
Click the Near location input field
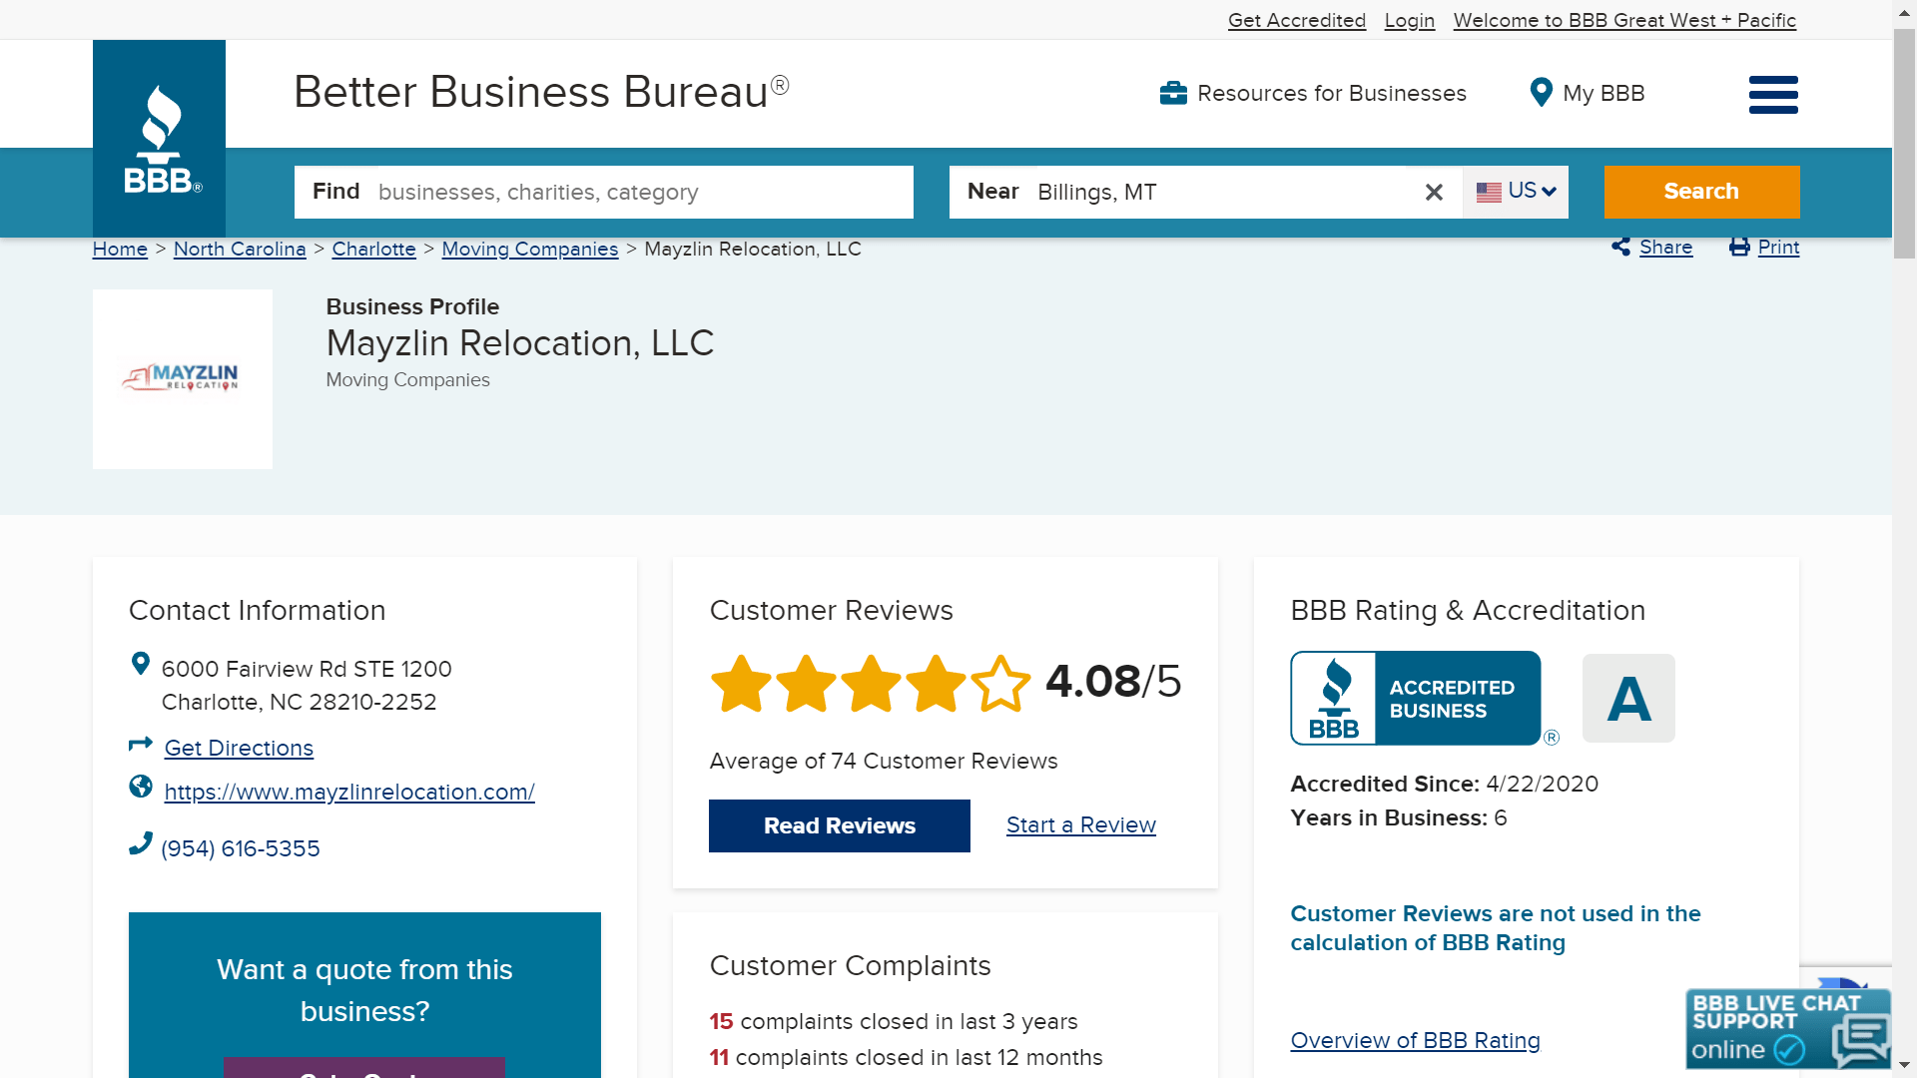click(1206, 192)
